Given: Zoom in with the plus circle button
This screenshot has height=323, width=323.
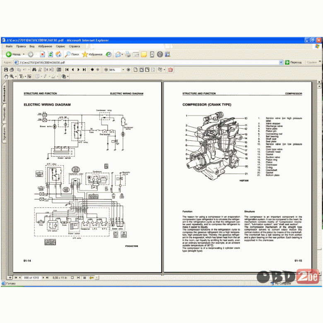Looking at the screenshot, I should [128, 70].
